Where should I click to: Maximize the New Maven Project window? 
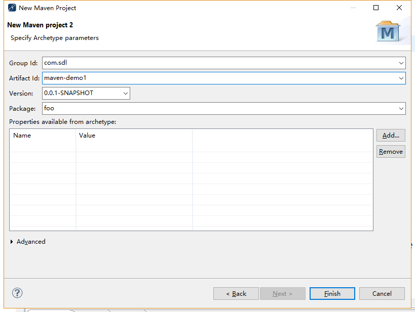tap(376, 8)
